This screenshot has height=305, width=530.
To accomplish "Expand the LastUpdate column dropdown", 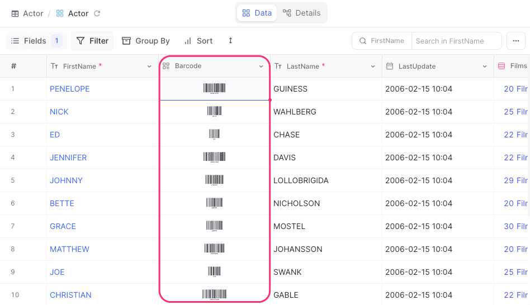I will pos(485,66).
